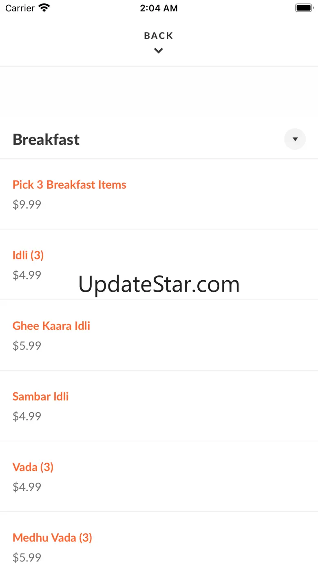Tap the $5.99 price under Medhu Vada

[x=27, y=557]
